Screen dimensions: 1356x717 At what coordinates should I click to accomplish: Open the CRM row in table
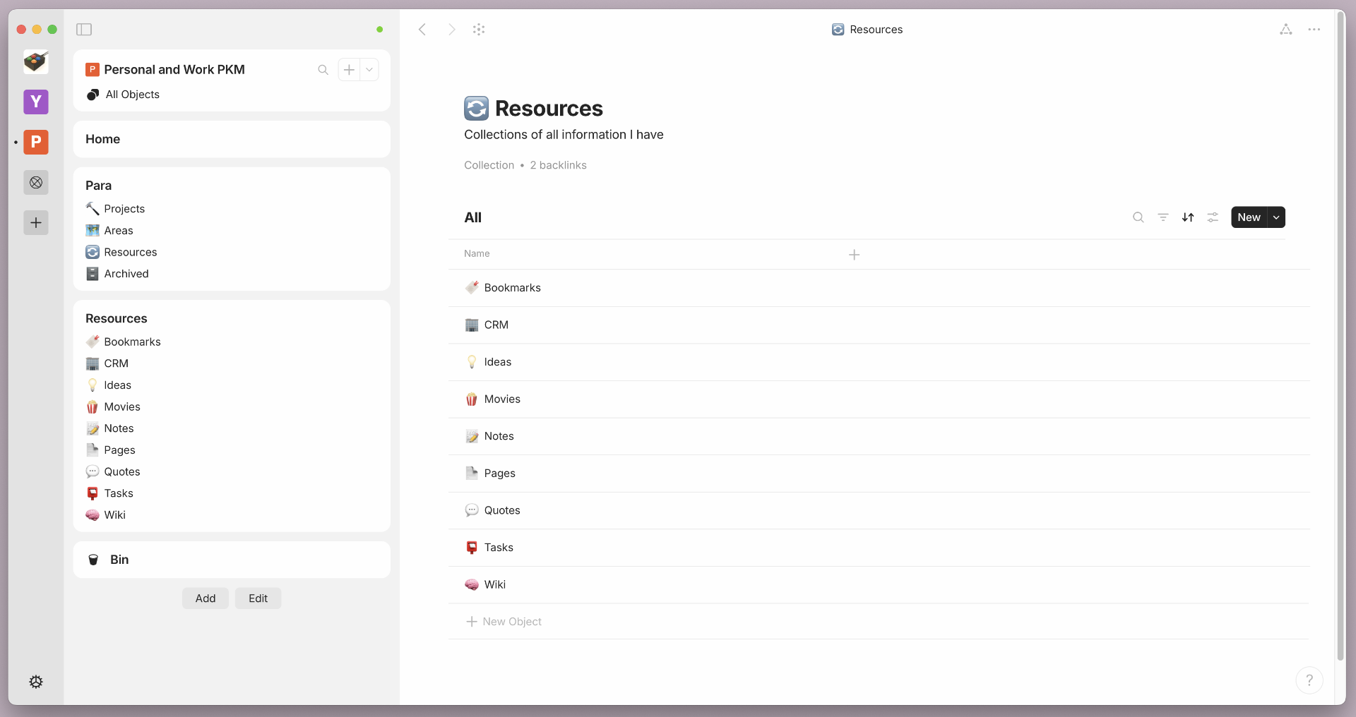point(879,325)
